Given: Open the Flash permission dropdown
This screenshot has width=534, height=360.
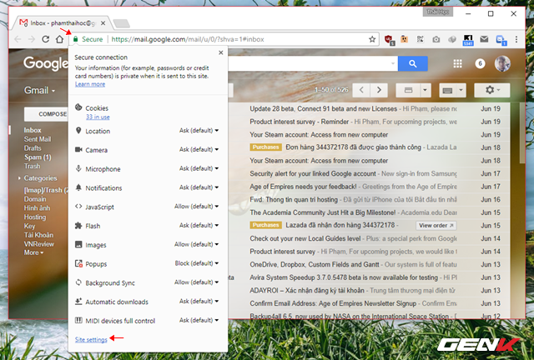Looking at the screenshot, I should pyautogui.click(x=199, y=225).
